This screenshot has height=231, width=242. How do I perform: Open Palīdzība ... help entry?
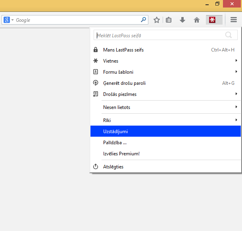[x=165, y=143]
